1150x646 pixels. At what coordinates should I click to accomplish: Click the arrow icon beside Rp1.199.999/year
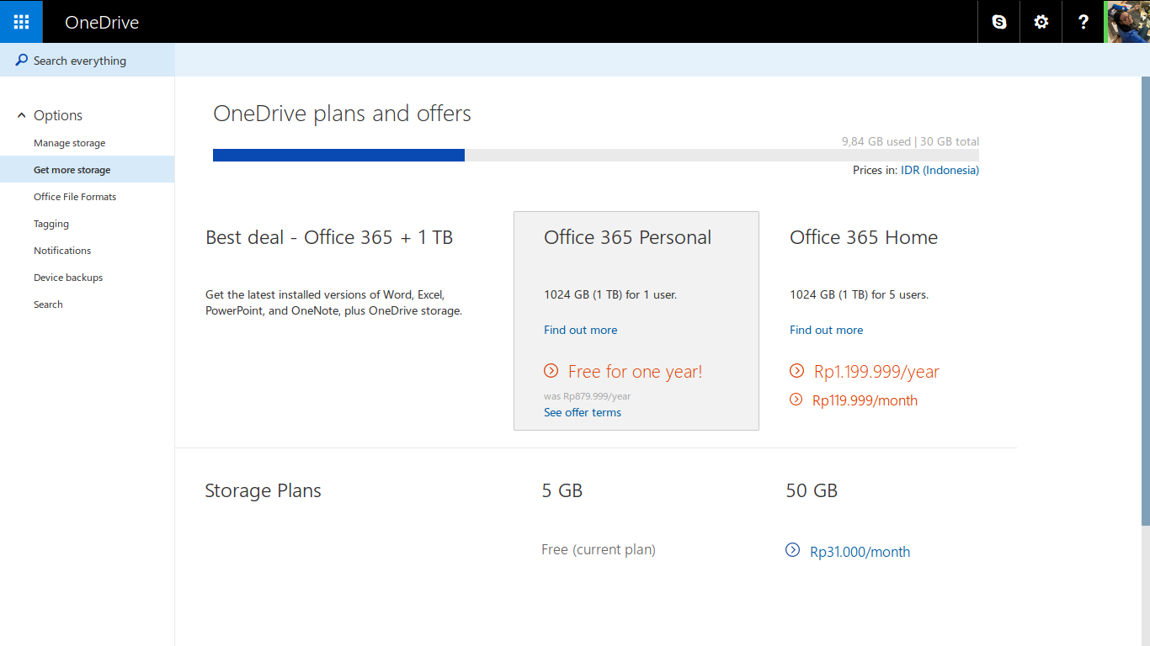(796, 371)
